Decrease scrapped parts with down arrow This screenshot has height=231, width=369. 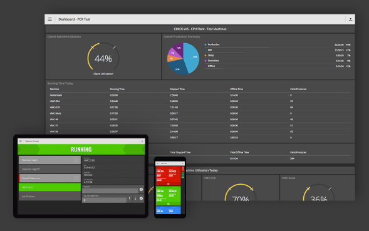tap(135, 198)
